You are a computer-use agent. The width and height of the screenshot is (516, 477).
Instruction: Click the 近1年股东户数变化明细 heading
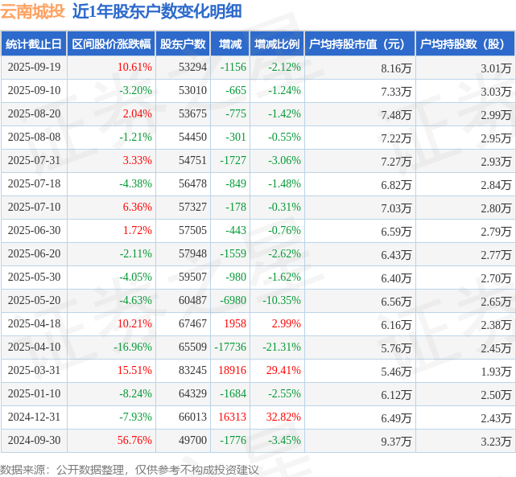pos(157,11)
